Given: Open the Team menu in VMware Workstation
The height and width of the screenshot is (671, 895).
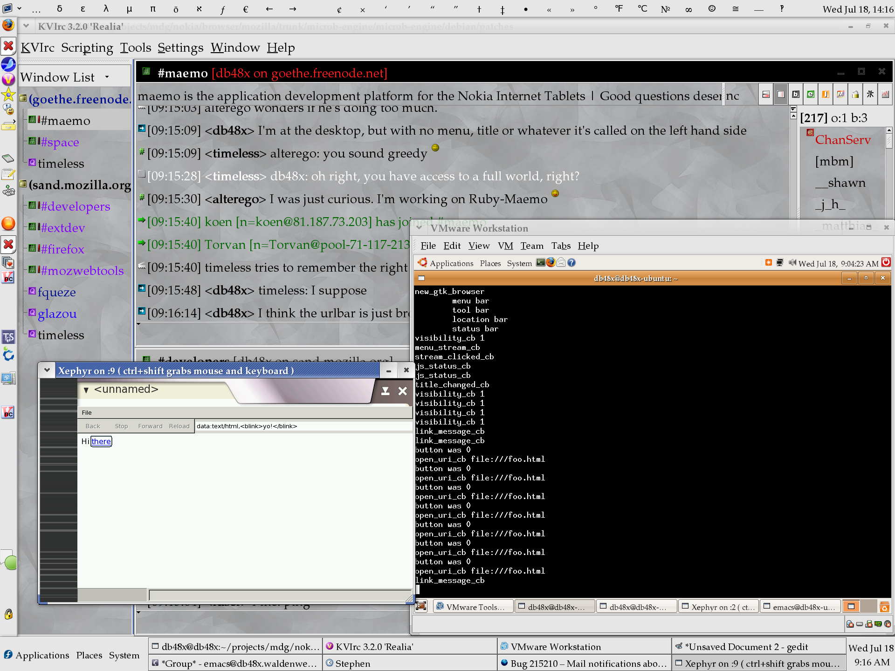Looking at the screenshot, I should [x=532, y=246].
